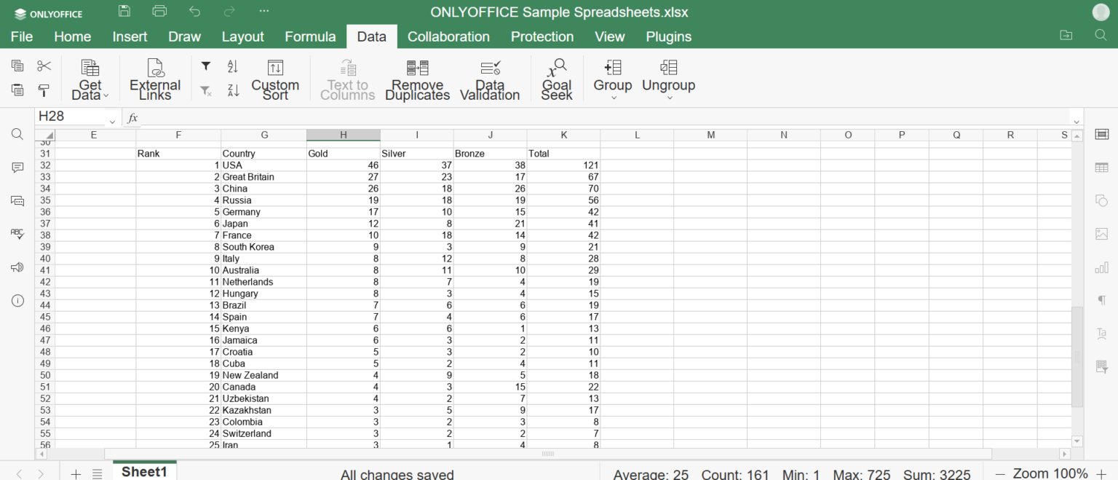Open the Collaboration menu

point(448,36)
